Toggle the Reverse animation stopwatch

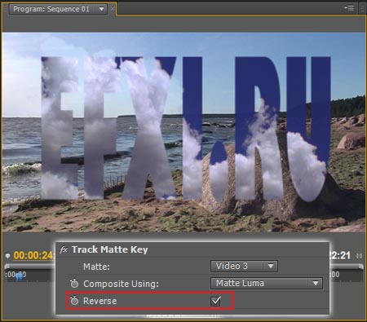74,301
